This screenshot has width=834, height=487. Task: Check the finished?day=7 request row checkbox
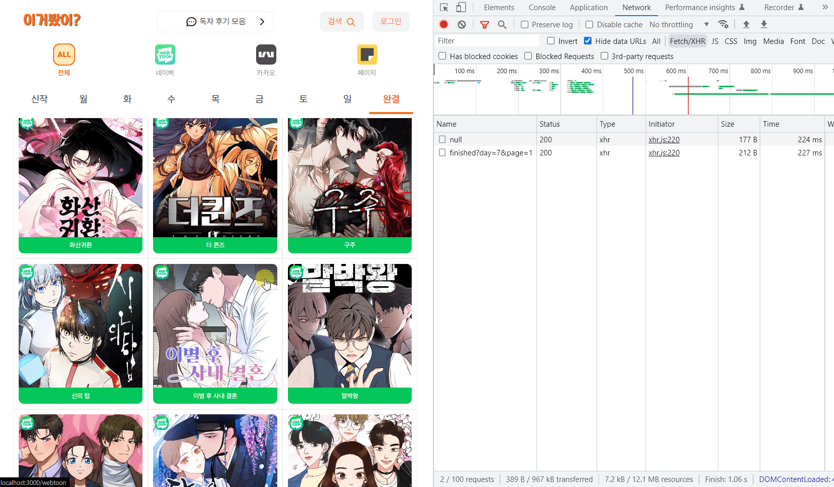coord(443,152)
